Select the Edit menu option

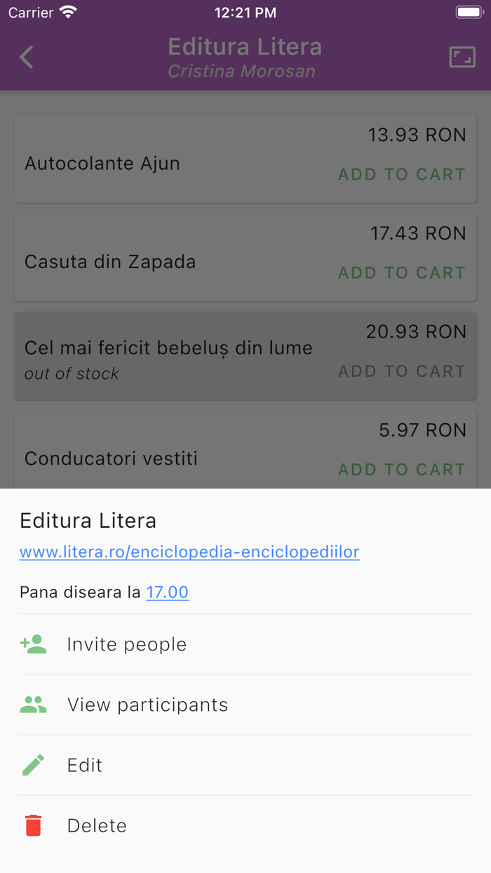pyautogui.click(x=84, y=764)
